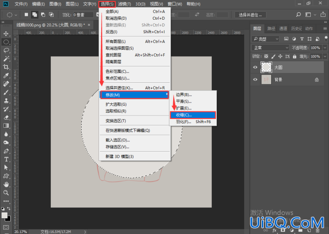This screenshot has height=234, width=329.
Task: Choose Intersect with Selection mode
Action: (x=51, y=15)
